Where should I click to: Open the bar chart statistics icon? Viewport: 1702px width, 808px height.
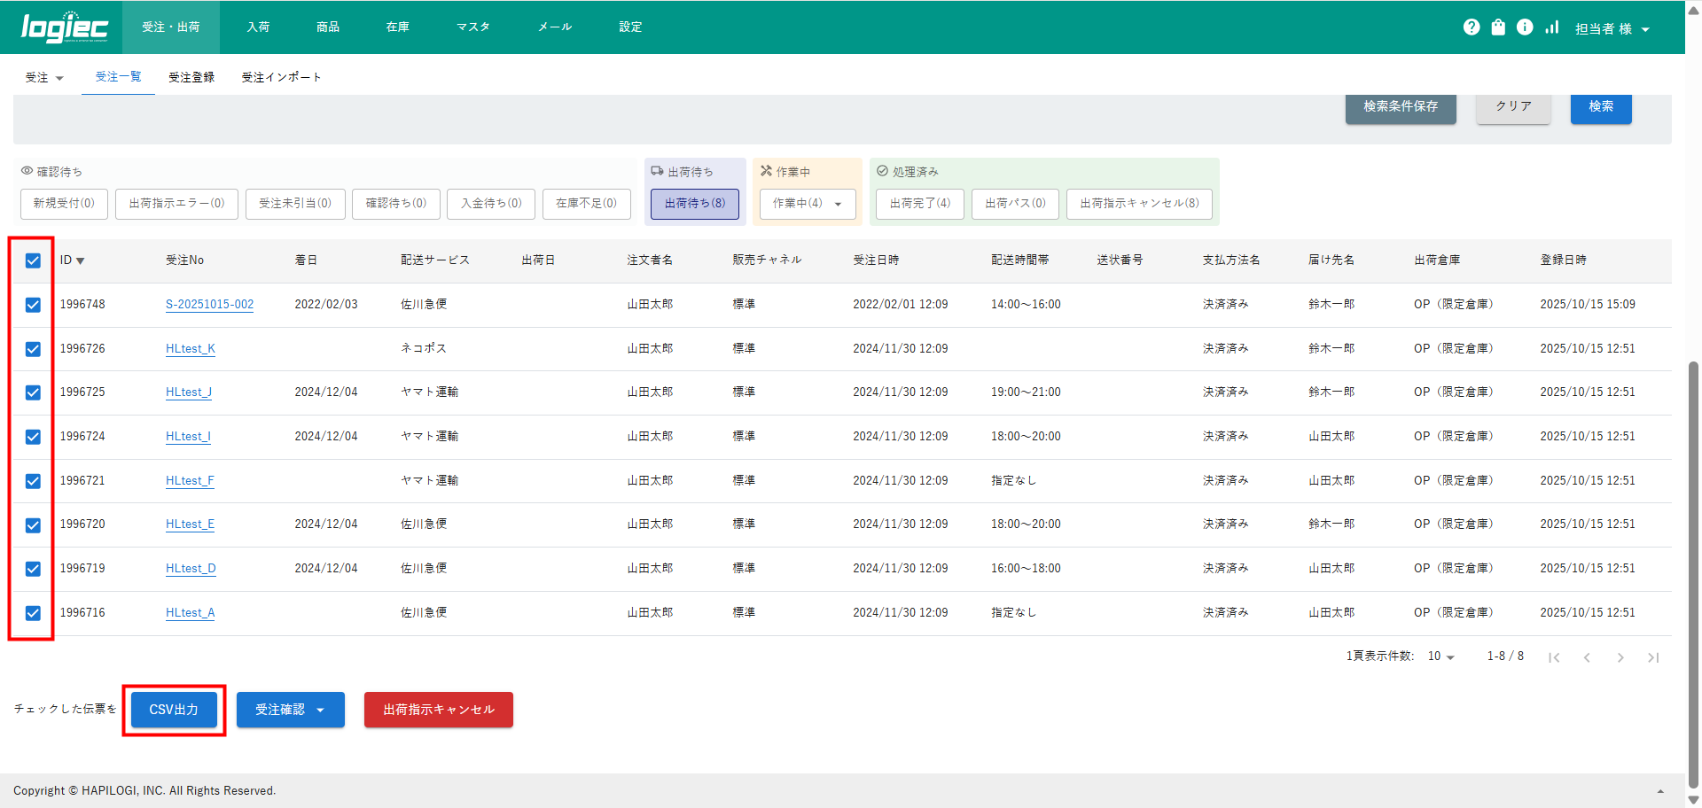click(x=1551, y=27)
